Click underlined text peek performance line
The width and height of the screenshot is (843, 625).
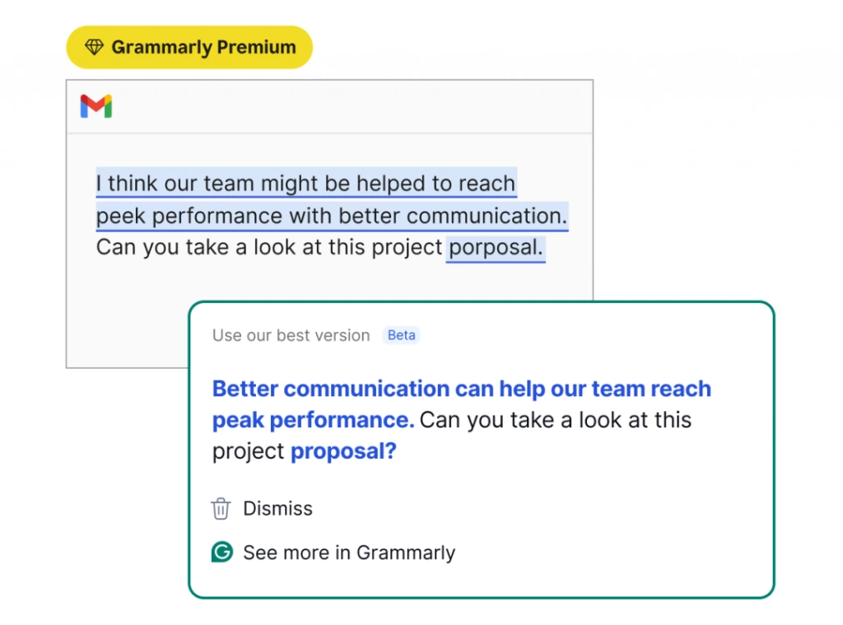(x=332, y=217)
